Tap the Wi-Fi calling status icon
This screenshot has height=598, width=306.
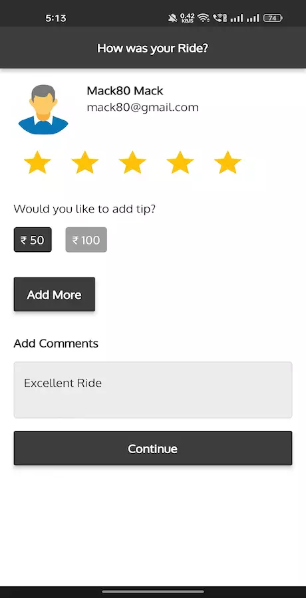click(220, 17)
